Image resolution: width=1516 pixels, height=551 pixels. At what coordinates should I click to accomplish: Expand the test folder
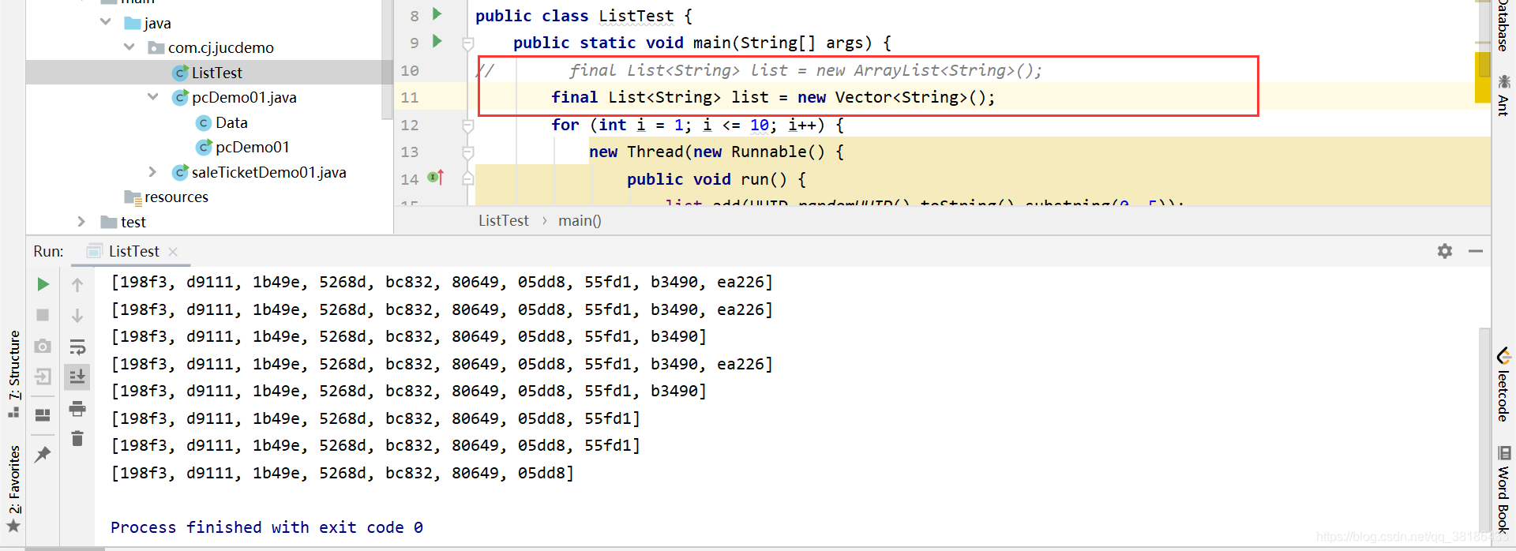[81, 222]
